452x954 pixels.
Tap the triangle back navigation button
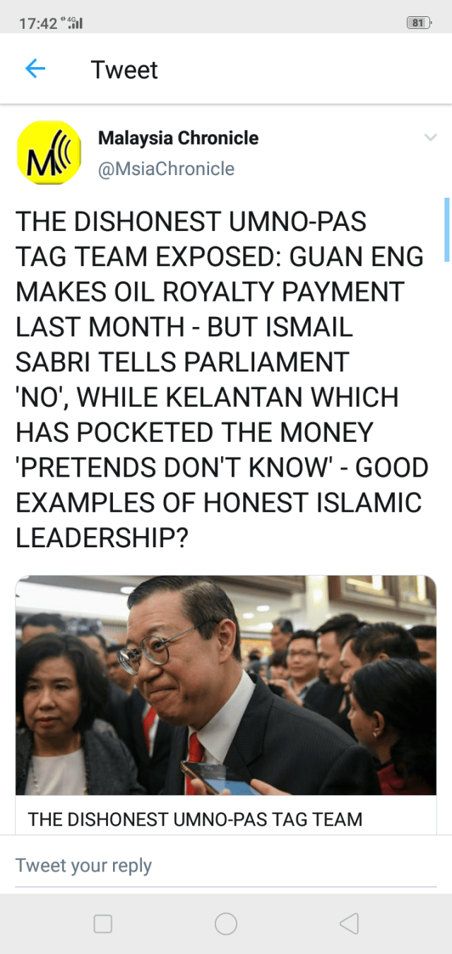(x=349, y=924)
